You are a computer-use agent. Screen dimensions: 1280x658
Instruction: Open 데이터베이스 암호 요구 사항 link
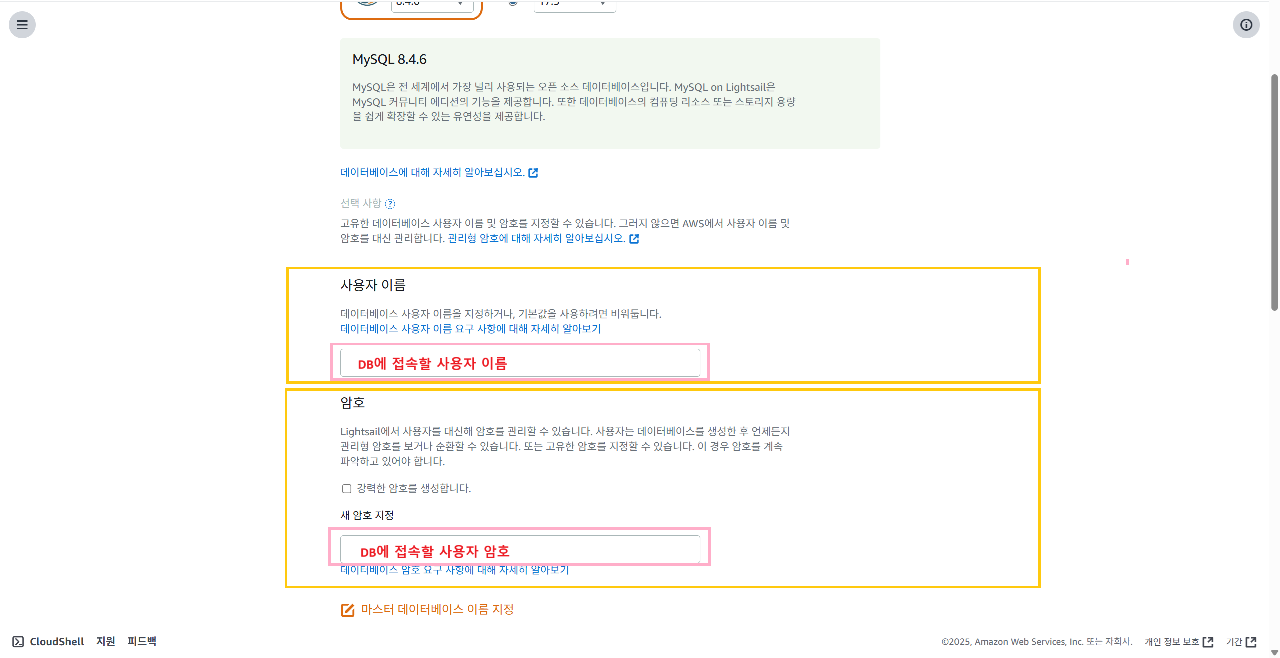[x=455, y=570]
